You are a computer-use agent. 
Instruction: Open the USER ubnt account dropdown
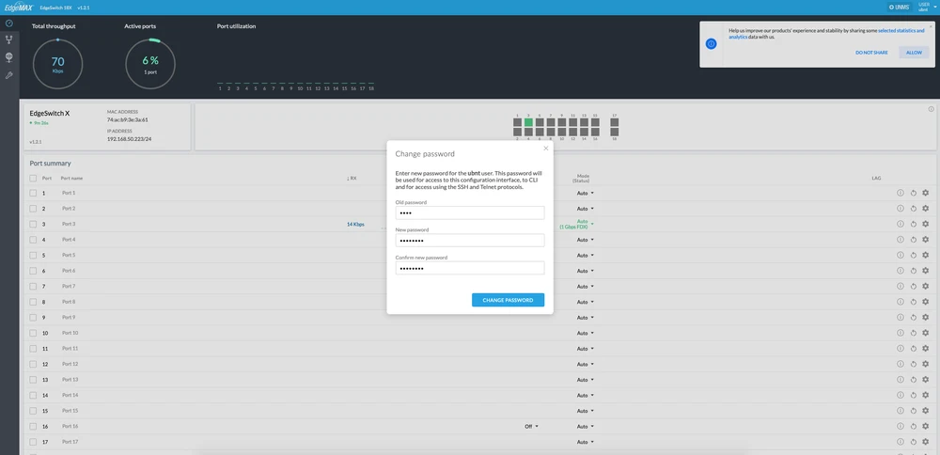coord(924,7)
